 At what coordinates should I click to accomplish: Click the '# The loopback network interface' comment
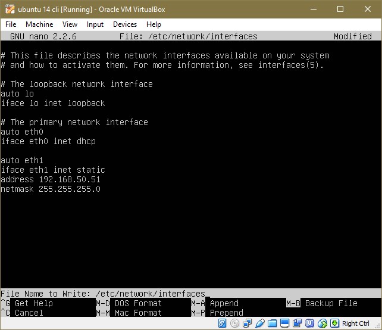77,84
